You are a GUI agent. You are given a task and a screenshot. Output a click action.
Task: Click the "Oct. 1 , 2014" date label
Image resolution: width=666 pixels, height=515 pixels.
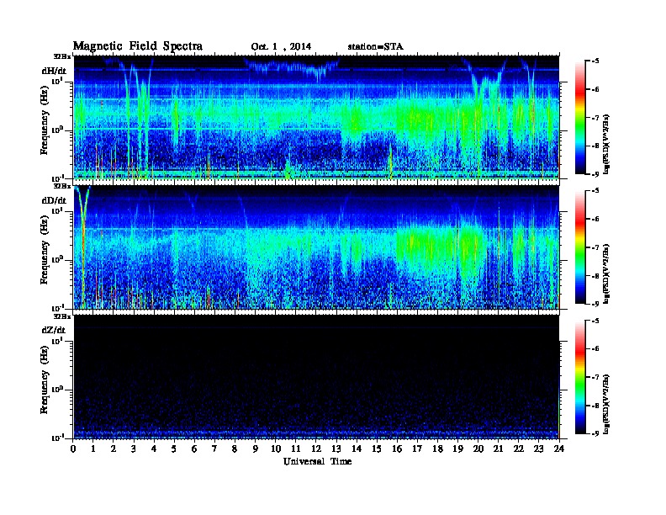point(281,47)
